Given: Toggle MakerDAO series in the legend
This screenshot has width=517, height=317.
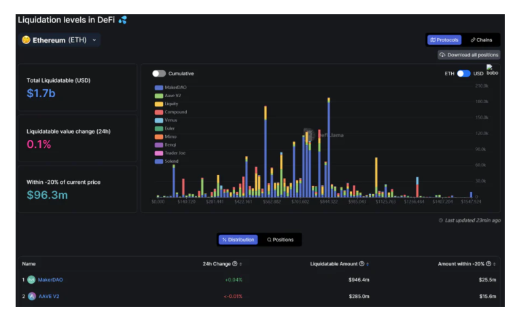Looking at the screenshot, I should coord(171,88).
